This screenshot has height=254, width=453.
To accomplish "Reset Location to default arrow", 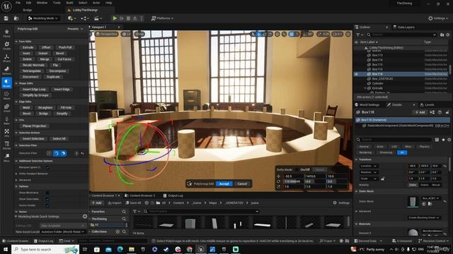I will (445, 166).
